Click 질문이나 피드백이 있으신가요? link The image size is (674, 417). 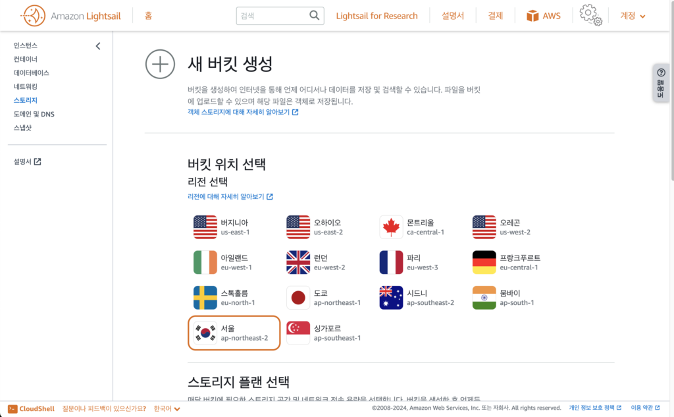point(104,409)
